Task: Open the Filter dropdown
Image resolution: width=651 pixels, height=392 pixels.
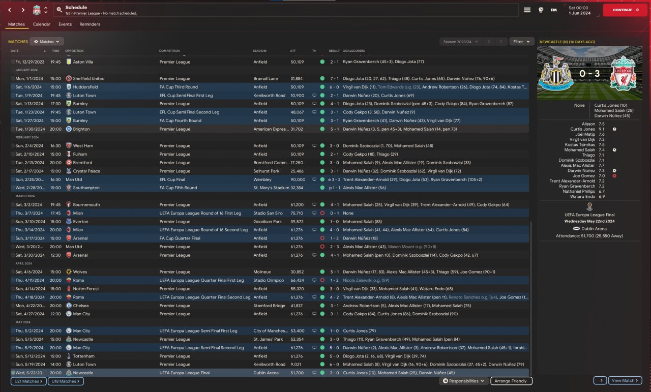Action: point(521,42)
